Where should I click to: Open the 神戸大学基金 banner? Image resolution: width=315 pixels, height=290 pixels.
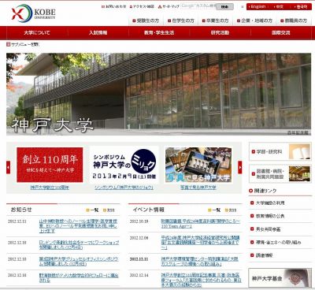tap(280, 278)
